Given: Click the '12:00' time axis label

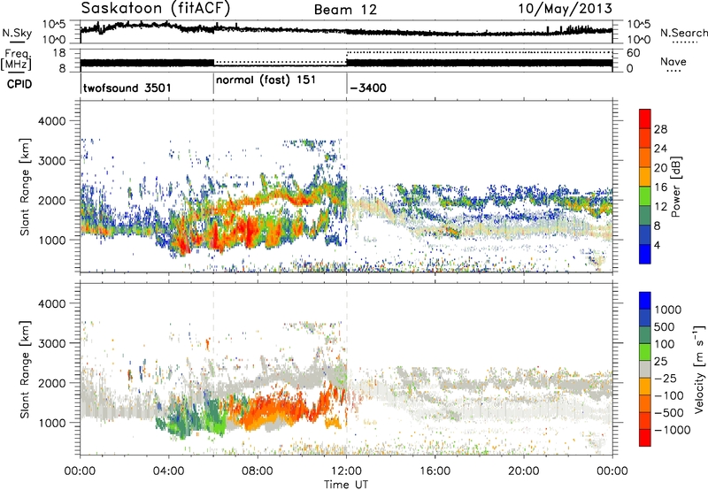Looking at the screenshot, I should tap(346, 471).
